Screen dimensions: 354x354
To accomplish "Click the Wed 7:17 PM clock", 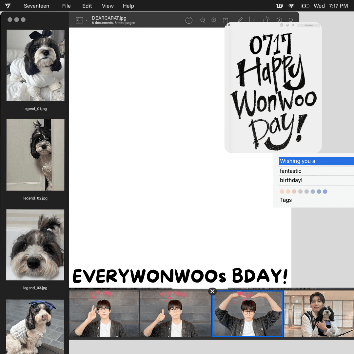I will coord(331,6).
